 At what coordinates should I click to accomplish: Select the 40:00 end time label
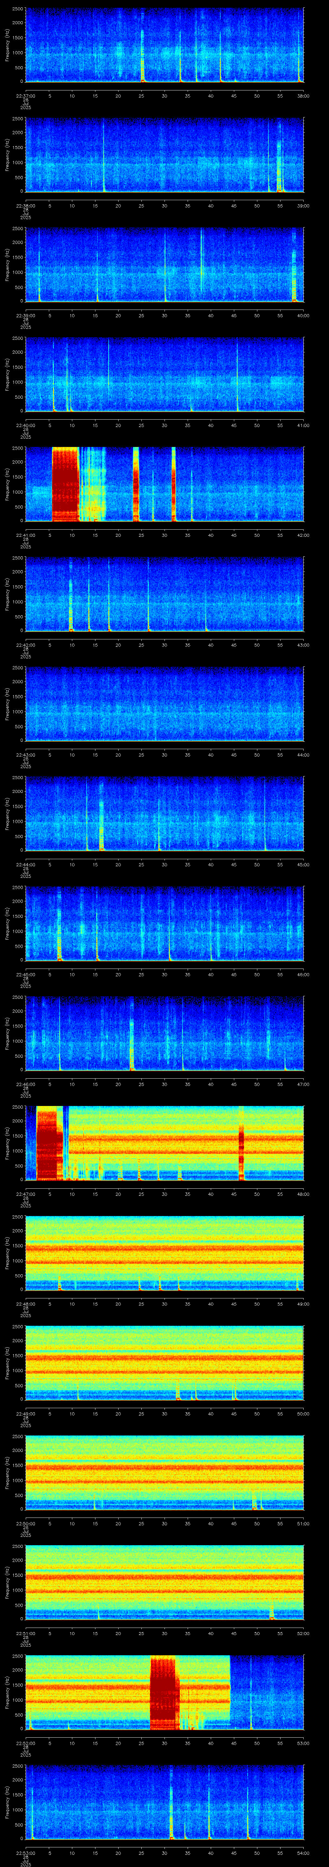[303, 315]
